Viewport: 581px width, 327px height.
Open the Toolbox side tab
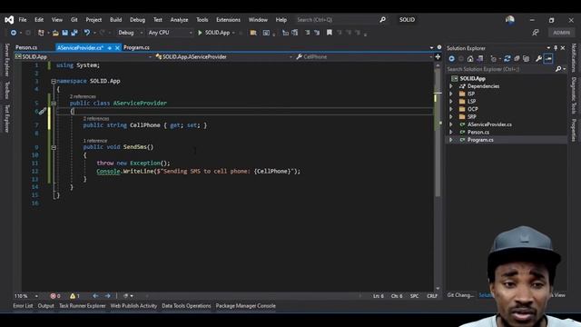tap(6, 90)
